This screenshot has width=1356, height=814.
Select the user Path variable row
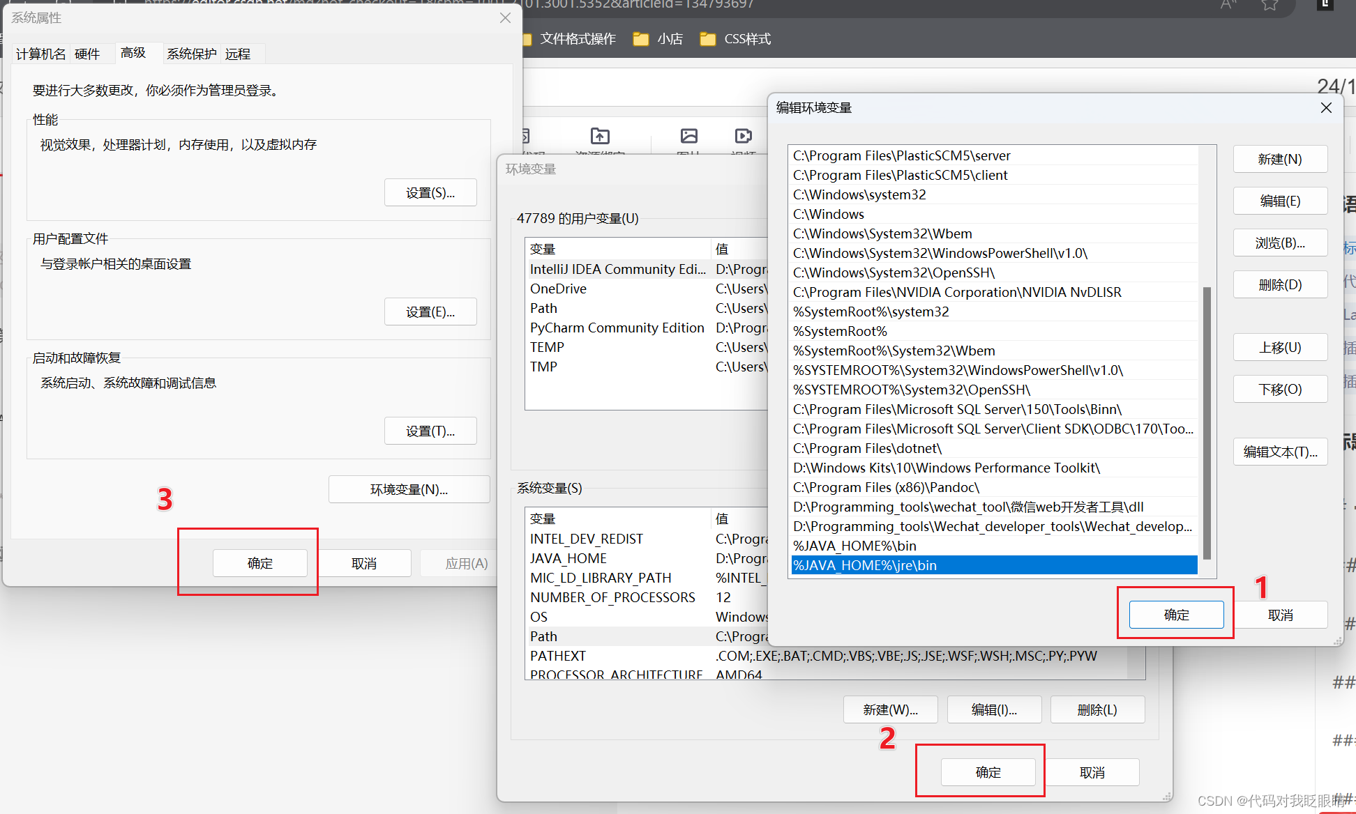coord(647,308)
